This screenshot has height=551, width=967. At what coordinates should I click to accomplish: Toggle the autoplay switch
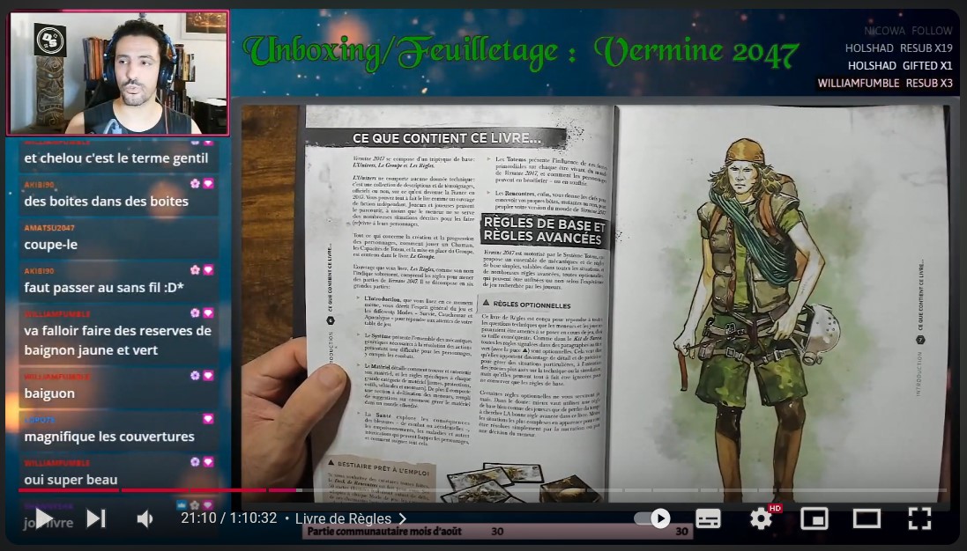coord(652,518)
